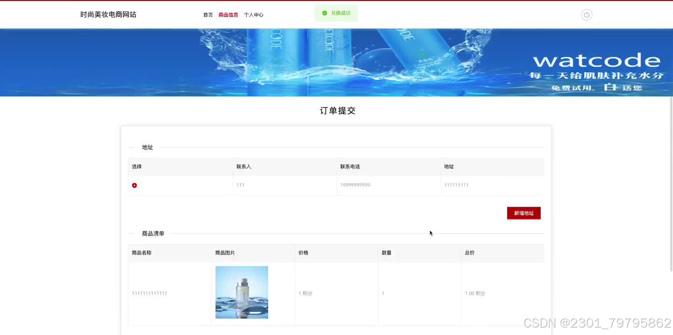Click the 商品清单 section label

(153, 234)
